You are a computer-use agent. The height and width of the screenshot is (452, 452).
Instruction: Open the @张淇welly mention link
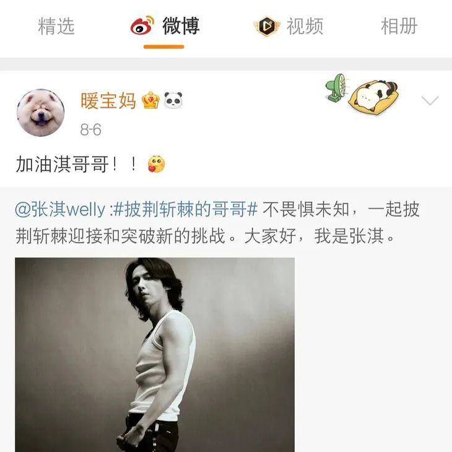[x=60, y=209]
